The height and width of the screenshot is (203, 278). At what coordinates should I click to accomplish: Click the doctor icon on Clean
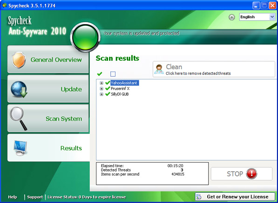159,69
